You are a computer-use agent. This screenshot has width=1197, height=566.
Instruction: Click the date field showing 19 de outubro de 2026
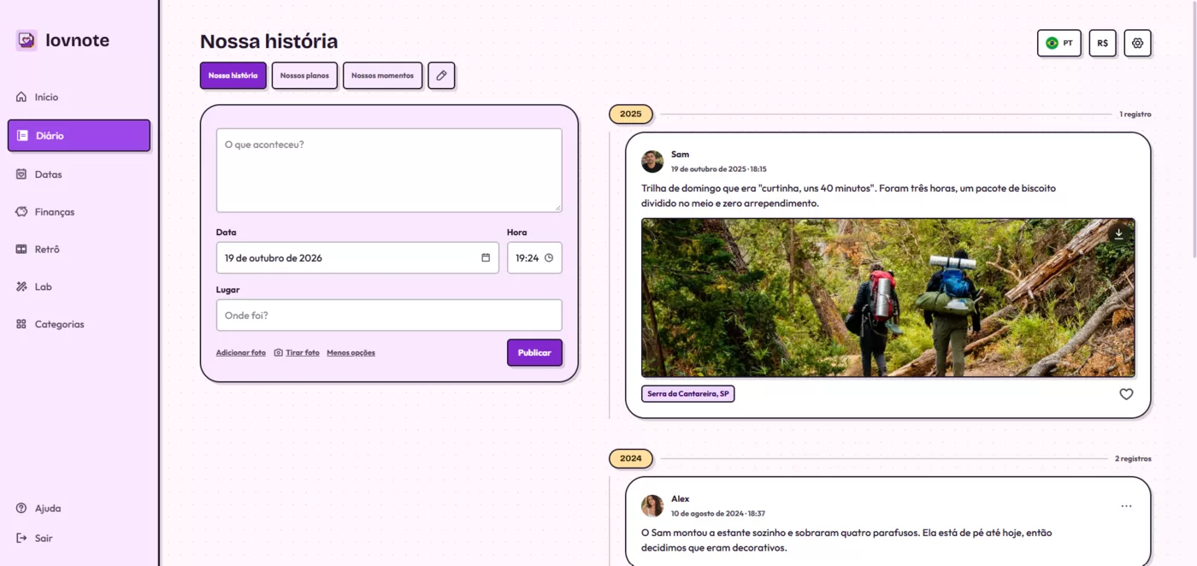(x=357, y=258)
